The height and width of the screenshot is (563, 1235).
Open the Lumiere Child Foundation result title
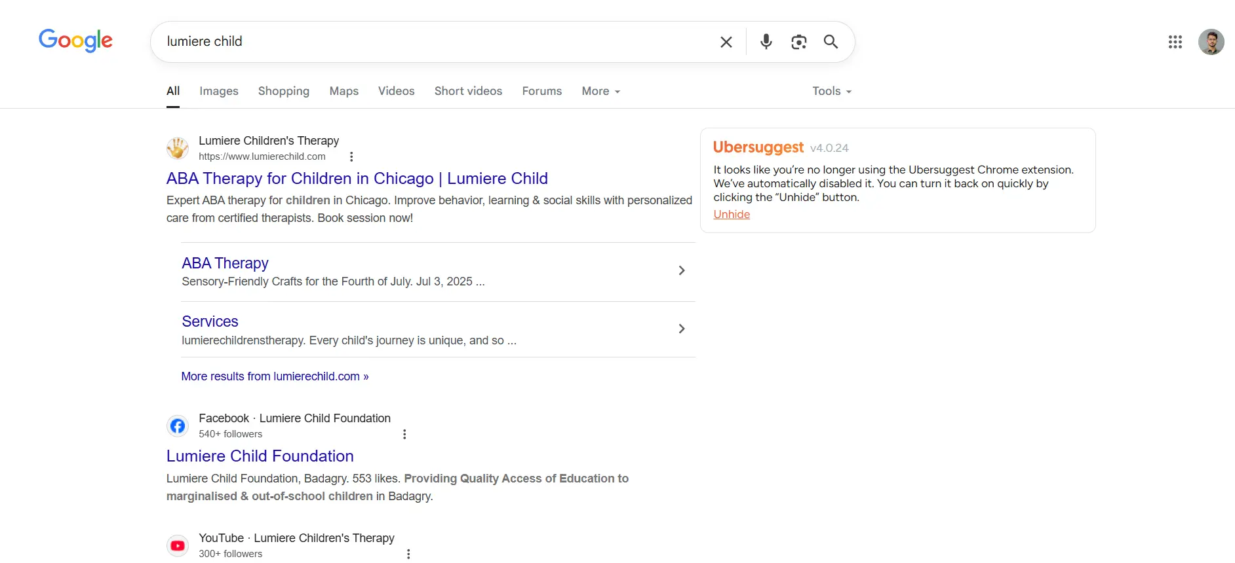[260, 456]
